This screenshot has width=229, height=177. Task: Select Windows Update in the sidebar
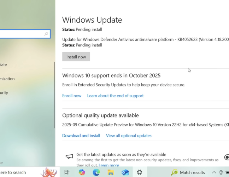4,65
